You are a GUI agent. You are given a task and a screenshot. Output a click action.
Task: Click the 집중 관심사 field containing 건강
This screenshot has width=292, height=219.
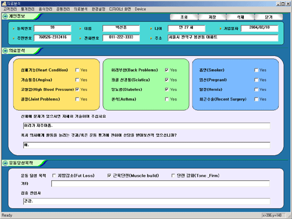click(x=147, y=201)
